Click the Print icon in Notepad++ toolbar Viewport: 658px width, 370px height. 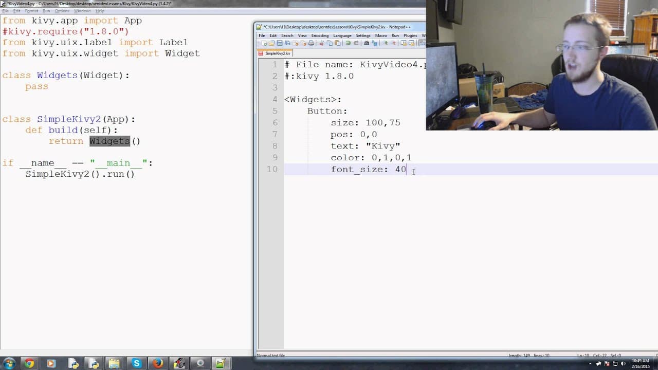[x=312, y=43]
